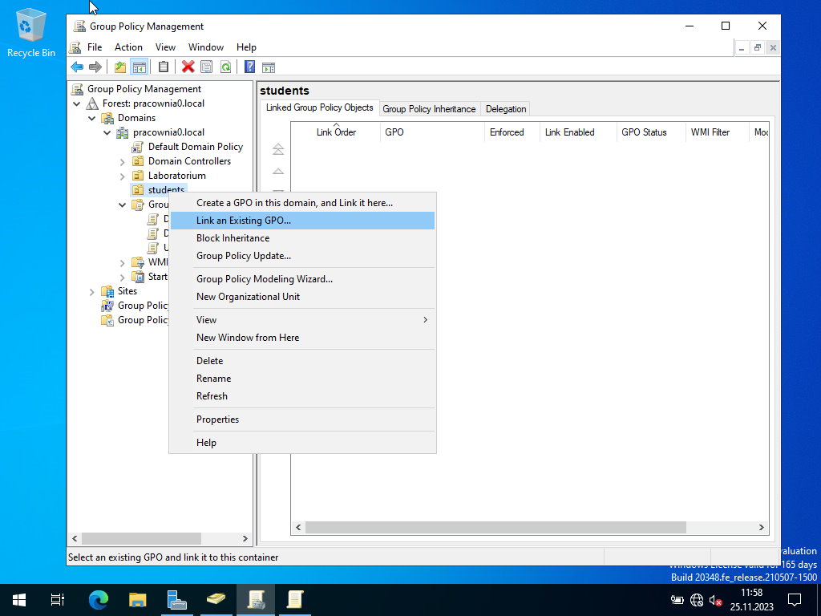Click the Link Order column header
The image size is (821, 616).
336,132
